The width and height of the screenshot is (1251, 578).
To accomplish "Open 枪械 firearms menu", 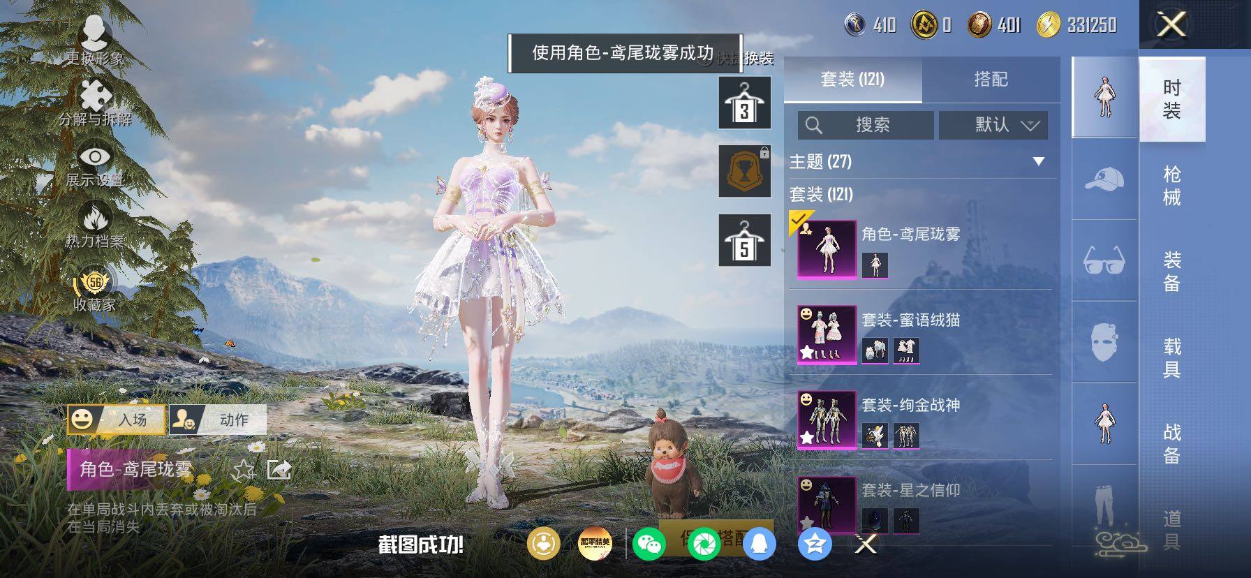I will tap(1172, 186).
